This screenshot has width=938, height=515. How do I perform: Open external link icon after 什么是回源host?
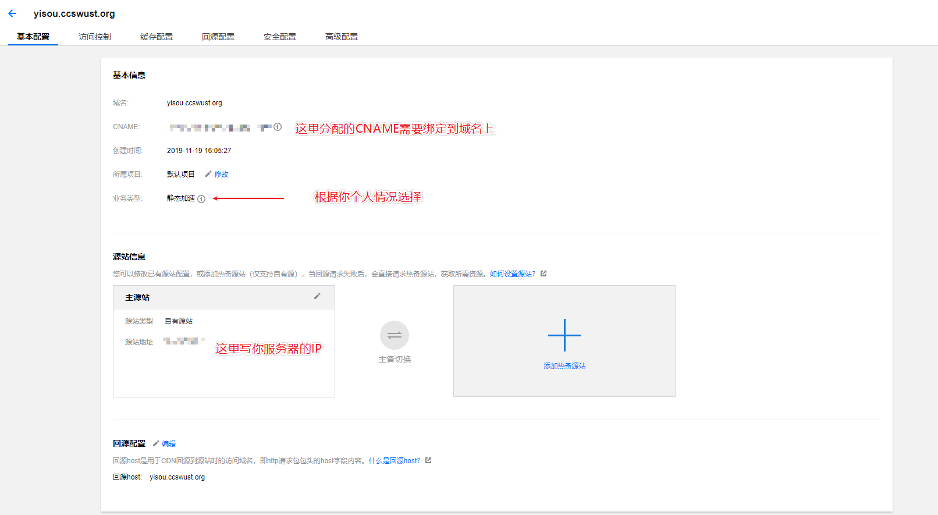click(x=428, y=460)
